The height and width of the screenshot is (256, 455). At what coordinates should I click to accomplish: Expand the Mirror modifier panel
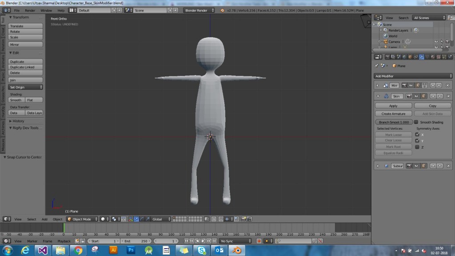click(377, 85)
